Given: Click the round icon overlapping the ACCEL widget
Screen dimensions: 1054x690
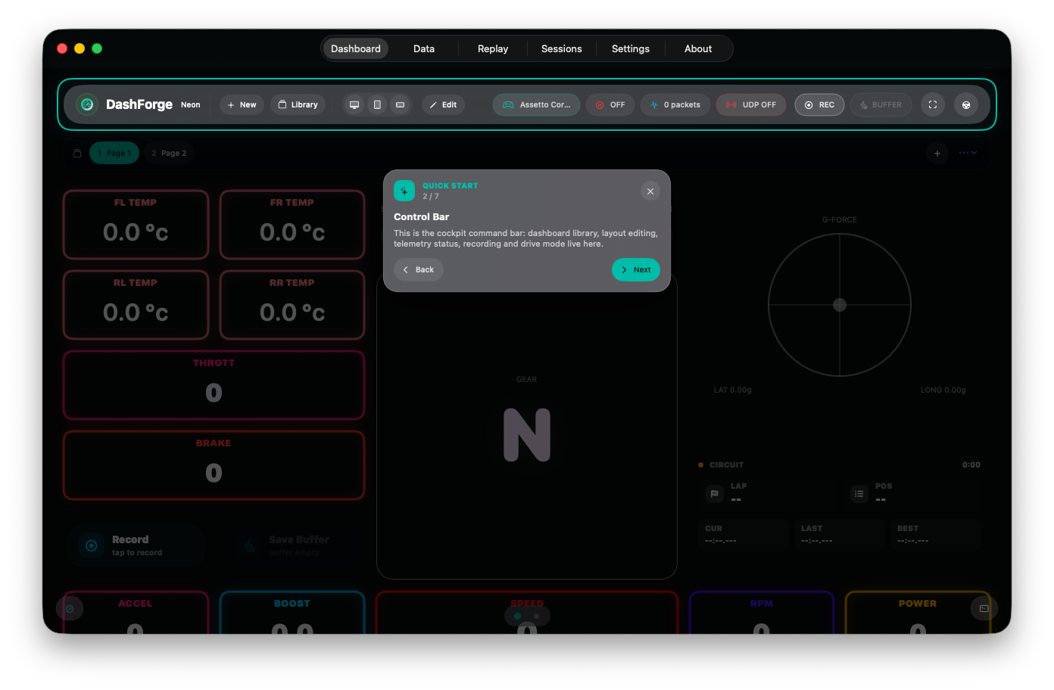Looking at the screenshot, I should (x=70, y=608).
